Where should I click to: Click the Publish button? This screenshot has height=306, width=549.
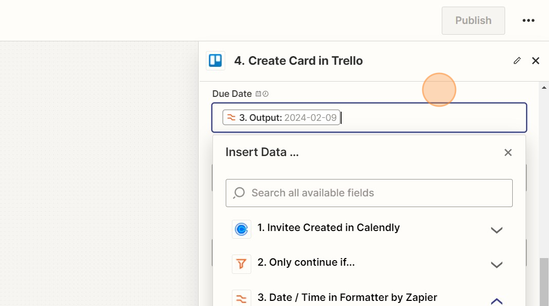click(473, 20)
